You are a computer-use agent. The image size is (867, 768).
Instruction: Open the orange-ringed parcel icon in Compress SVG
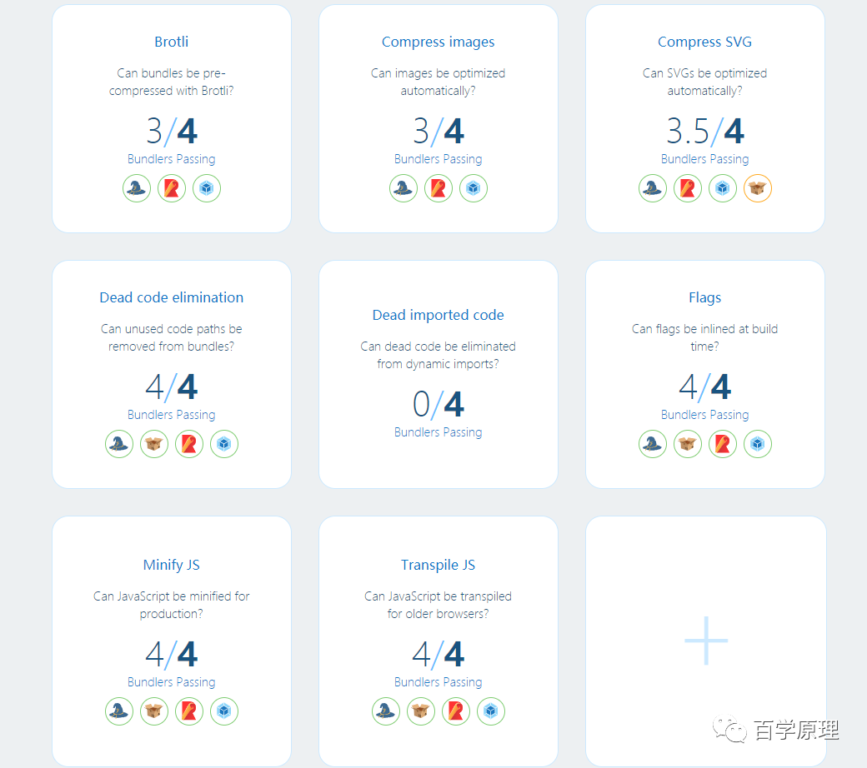click(758, 188)
